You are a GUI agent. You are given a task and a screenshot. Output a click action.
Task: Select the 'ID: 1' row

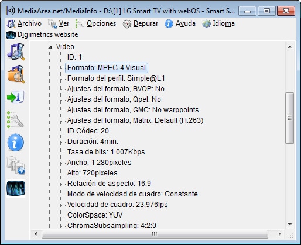(x=74, y=57)
